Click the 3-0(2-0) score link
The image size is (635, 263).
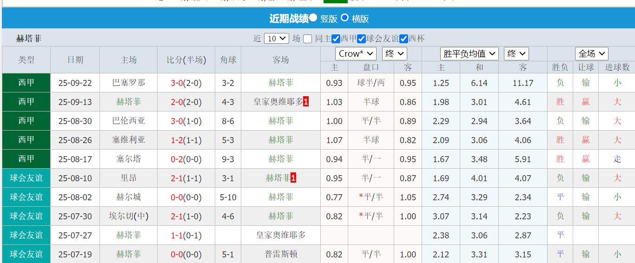click(x=186, y=83)
